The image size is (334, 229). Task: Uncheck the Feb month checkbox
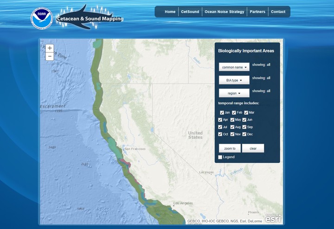(x=234, y=113)
